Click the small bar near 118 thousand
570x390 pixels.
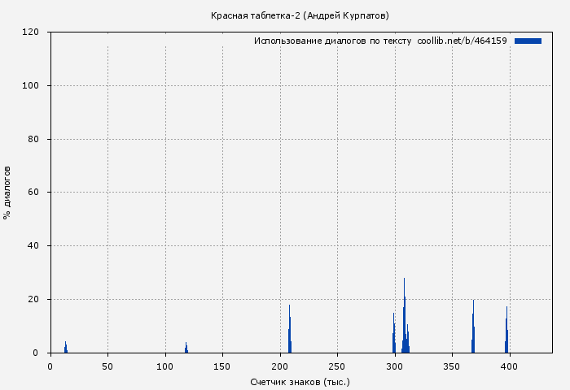pyautogui.click(x=186, y=348)
